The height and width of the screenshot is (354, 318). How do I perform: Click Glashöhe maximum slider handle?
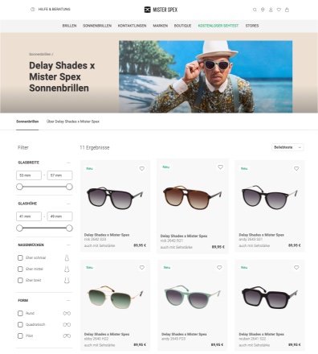(69, 228)
